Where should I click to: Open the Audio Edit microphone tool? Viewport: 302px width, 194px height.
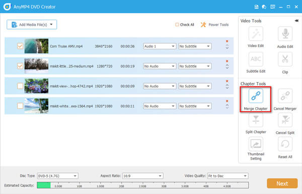[x=285, y=34]
